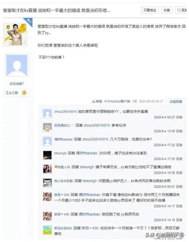Open 纪念消逝7 username profile link
The image size is (189, 242).
[x=16, y=84]
